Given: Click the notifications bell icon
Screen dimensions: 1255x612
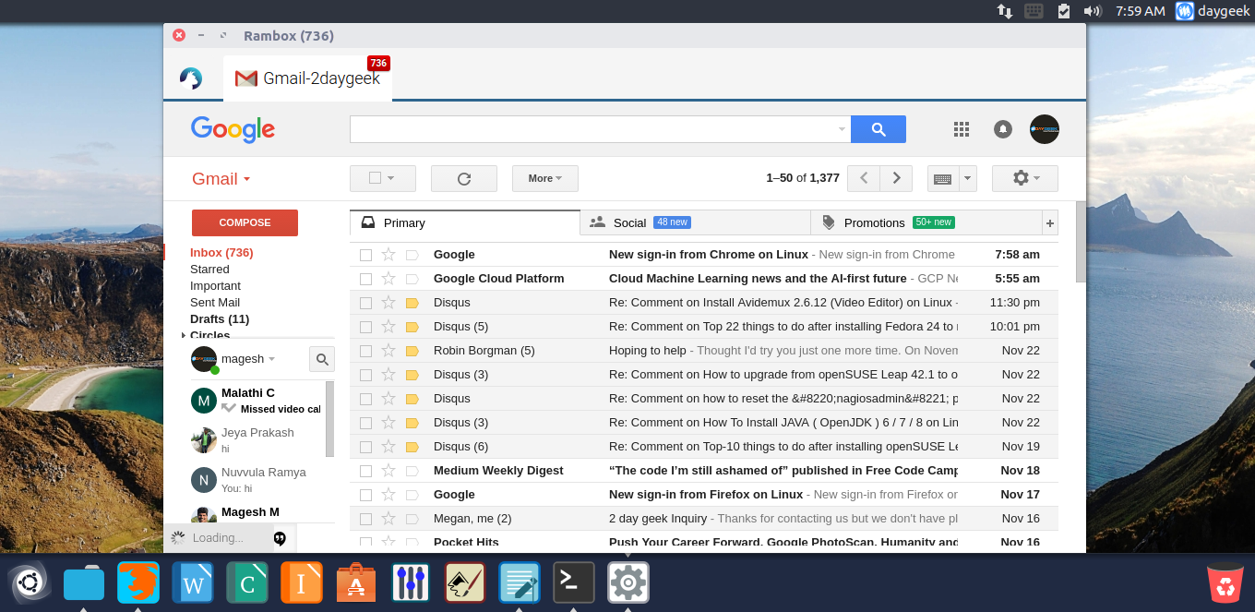Looking at the screenshot, I should coord(1003,129).
